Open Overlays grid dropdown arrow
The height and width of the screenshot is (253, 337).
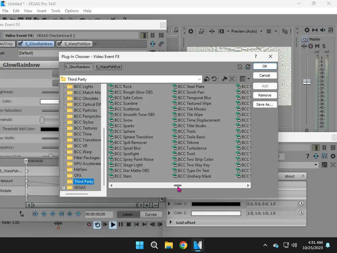coord(276,31)
